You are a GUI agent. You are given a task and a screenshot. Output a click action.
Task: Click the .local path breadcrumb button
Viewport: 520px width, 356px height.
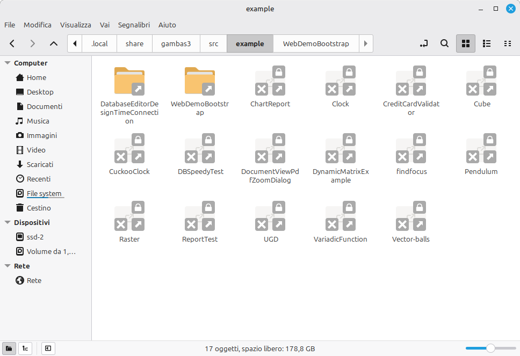(x=99, y=43)
